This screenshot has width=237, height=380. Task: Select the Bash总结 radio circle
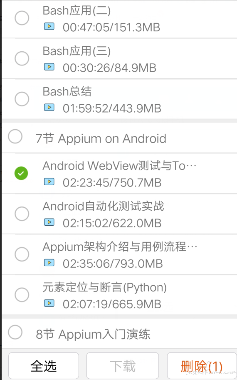[22, 99]
